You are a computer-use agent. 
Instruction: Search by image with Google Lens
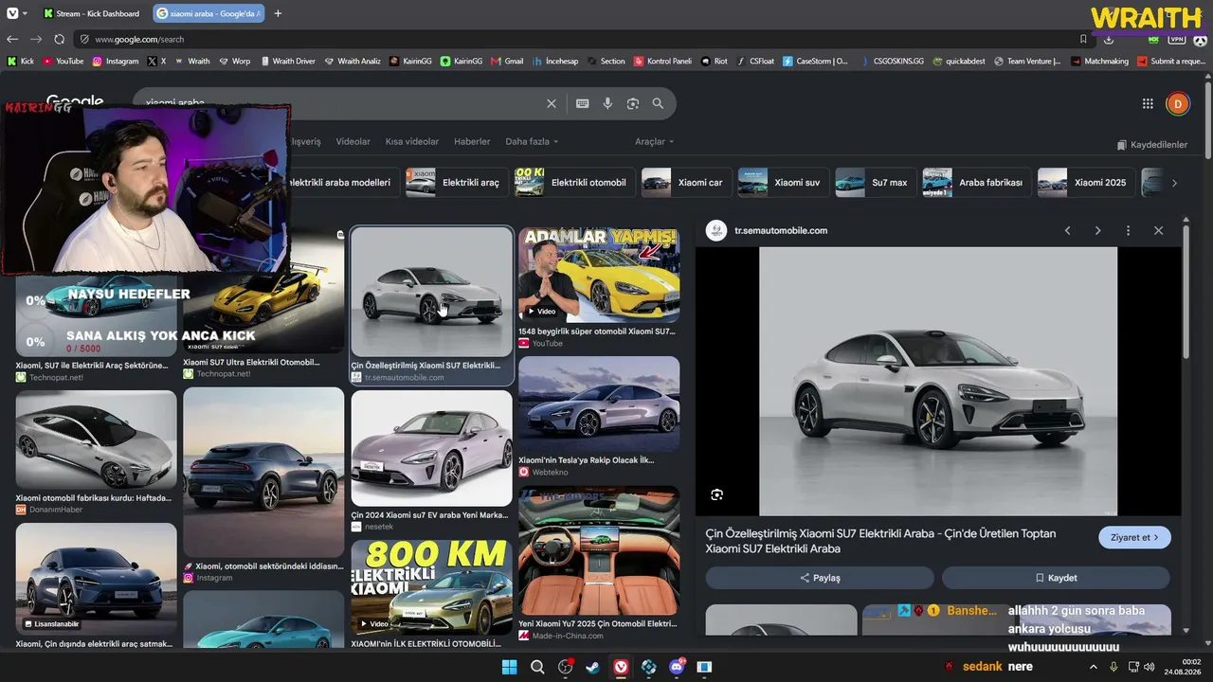[x=633, y=103]
